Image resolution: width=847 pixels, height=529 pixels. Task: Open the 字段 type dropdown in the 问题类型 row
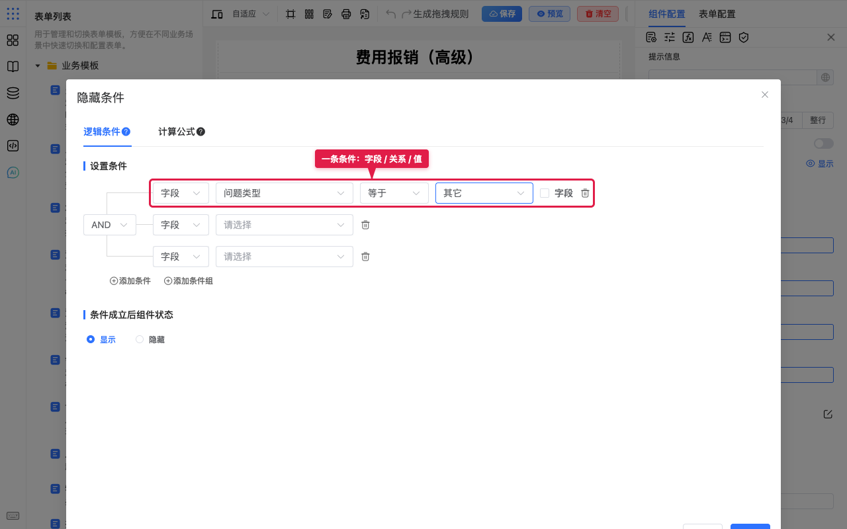[x=181, y=193]
